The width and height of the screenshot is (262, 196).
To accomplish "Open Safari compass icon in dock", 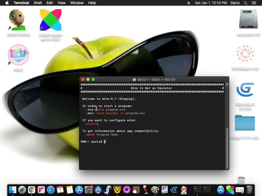I will 51,190.
